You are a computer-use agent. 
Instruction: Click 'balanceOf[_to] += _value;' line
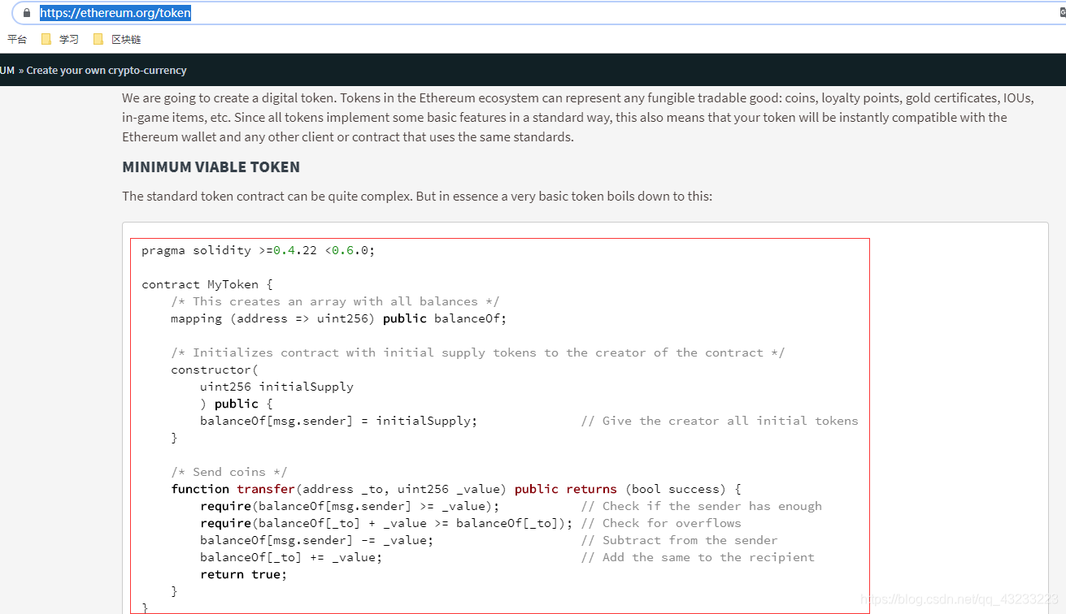click(291, 557)
